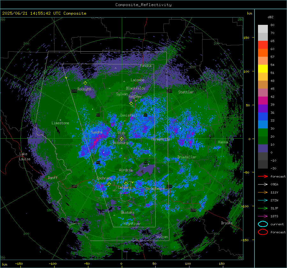Click the Drumheller town label
Image resolution: width=287 pixels, height=268 pixels.
pos(187,157)
